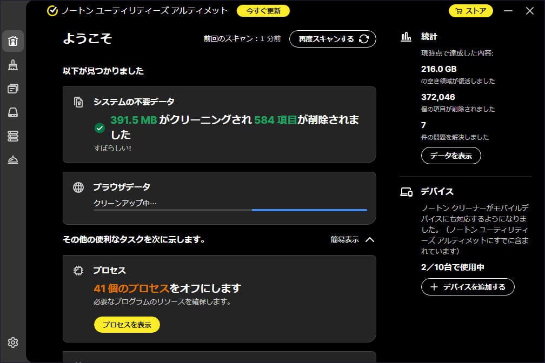
Task: Open the Home screen from the sidebar
Action: pos(12,41)
